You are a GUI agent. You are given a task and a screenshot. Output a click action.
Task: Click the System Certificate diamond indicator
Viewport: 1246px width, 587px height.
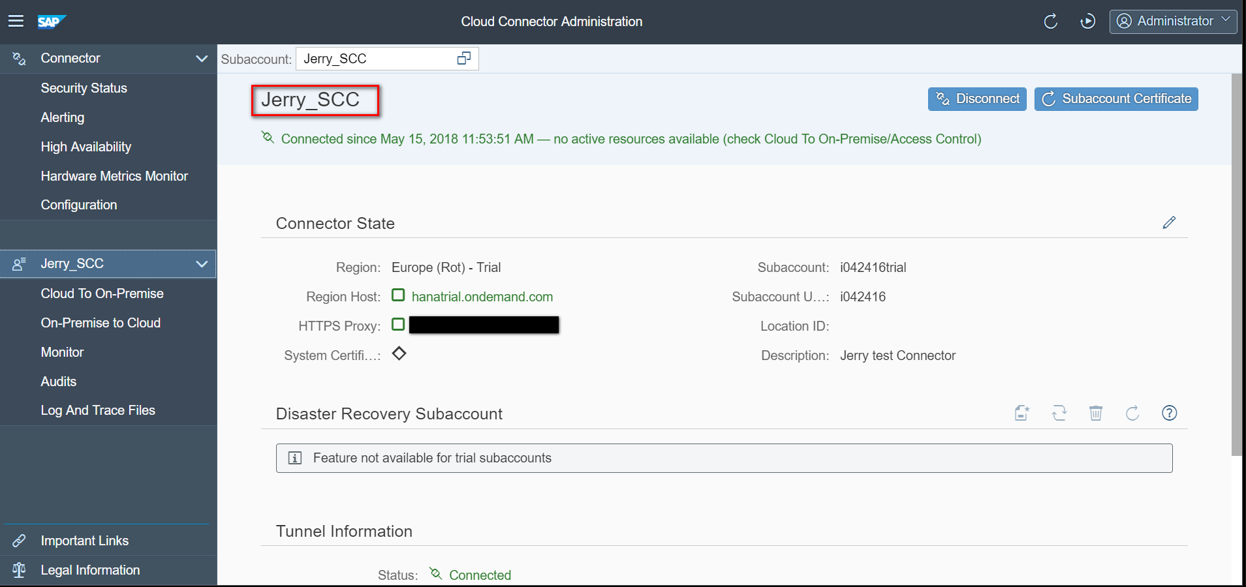click(399, 354)
